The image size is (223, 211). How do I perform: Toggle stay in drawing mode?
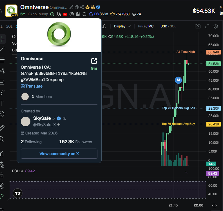[2, 164]
